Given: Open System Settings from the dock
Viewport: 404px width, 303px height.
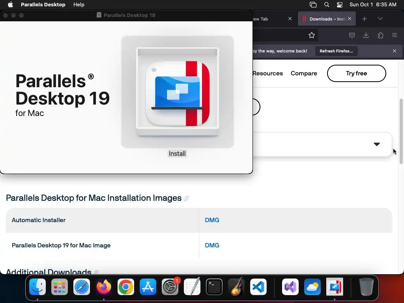Looking at the screenshot, I should pos(170,286).
